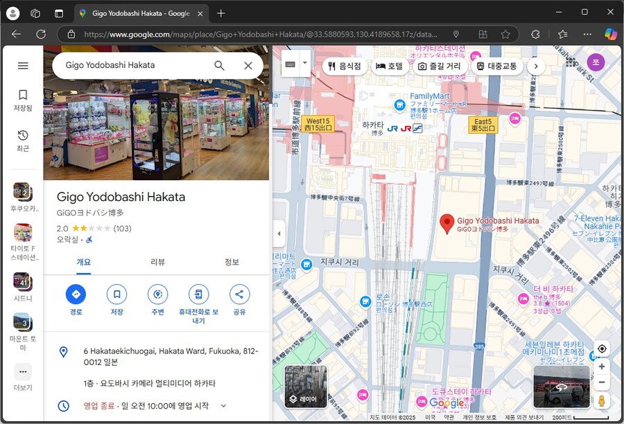624x424 pixels.
Task: Click the location permission icon in address bar
Action: [x=456, y=34]
